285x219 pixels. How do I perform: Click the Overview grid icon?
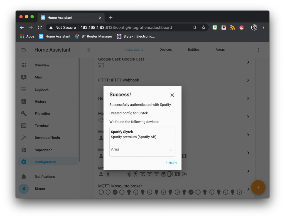24,65
